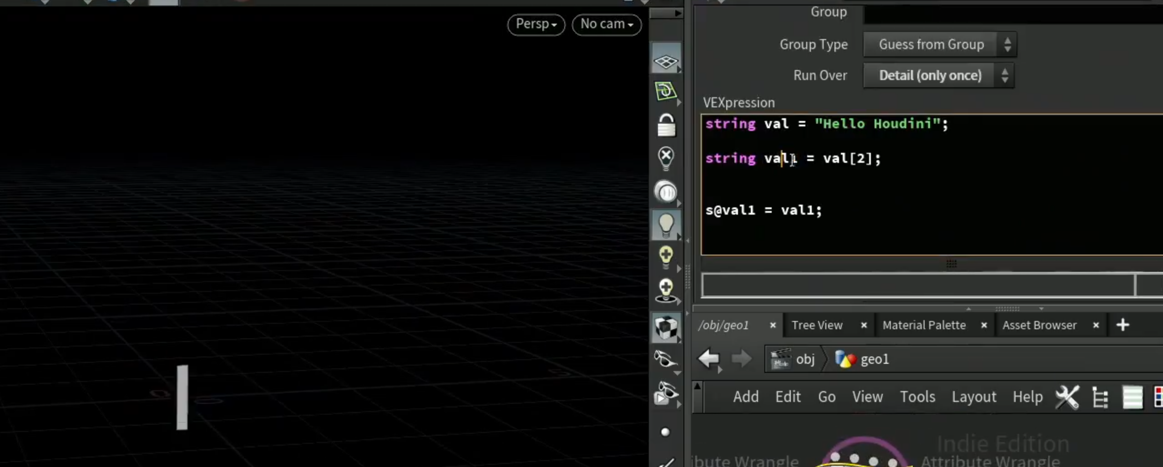Close the Tree View tab
Viewport: 1163px width, 467px height.
(864, 325)
